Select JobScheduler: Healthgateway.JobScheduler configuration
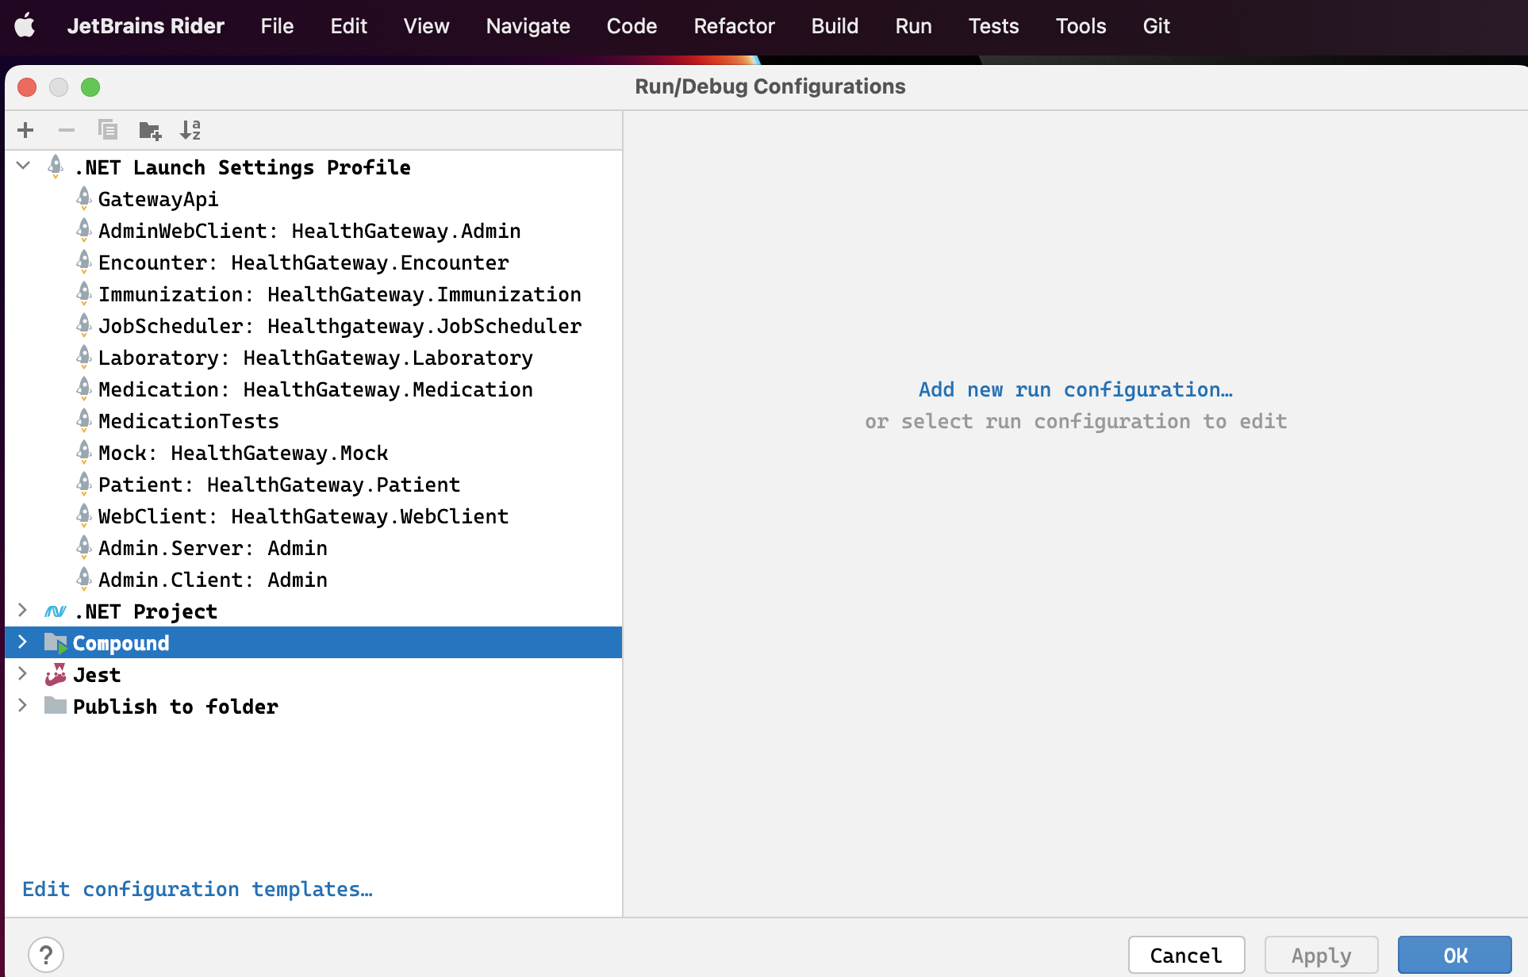 click(x=313, y=326)
